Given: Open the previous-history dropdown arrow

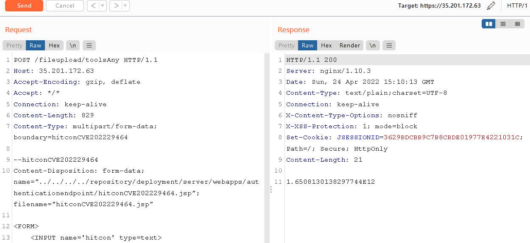Looking at the screenshot, I should pyautogui.click(x=103, y=6).
